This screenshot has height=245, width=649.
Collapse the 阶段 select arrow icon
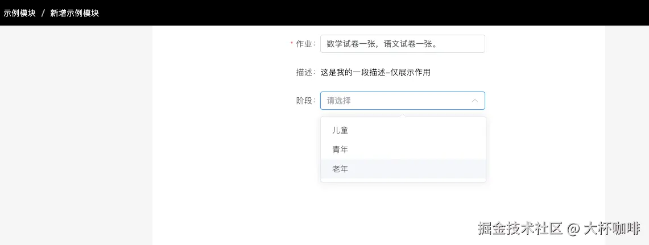click(474, 101)
